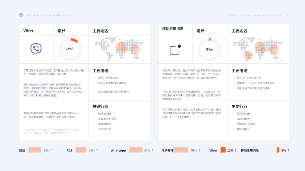Screen dimensions: 305x171
Task: Click 吸引新的移动应用用户 list item
Action: click(250, 78)
